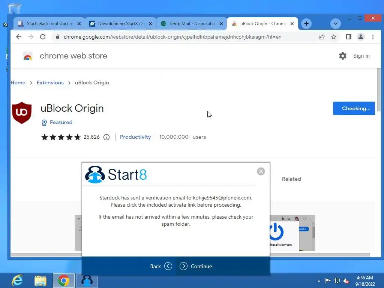Close the uBlock Origin tab
384x288 pixels.
click(292, 24)
